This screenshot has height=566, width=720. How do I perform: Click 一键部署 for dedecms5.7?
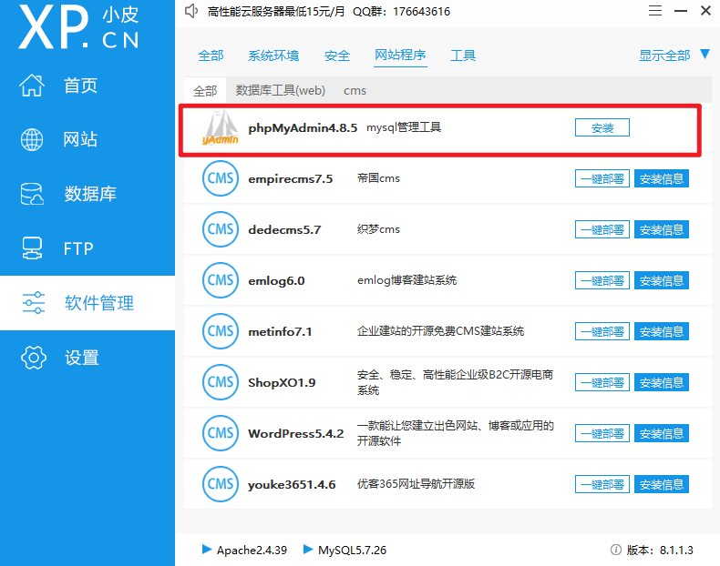tap(602, 229)
